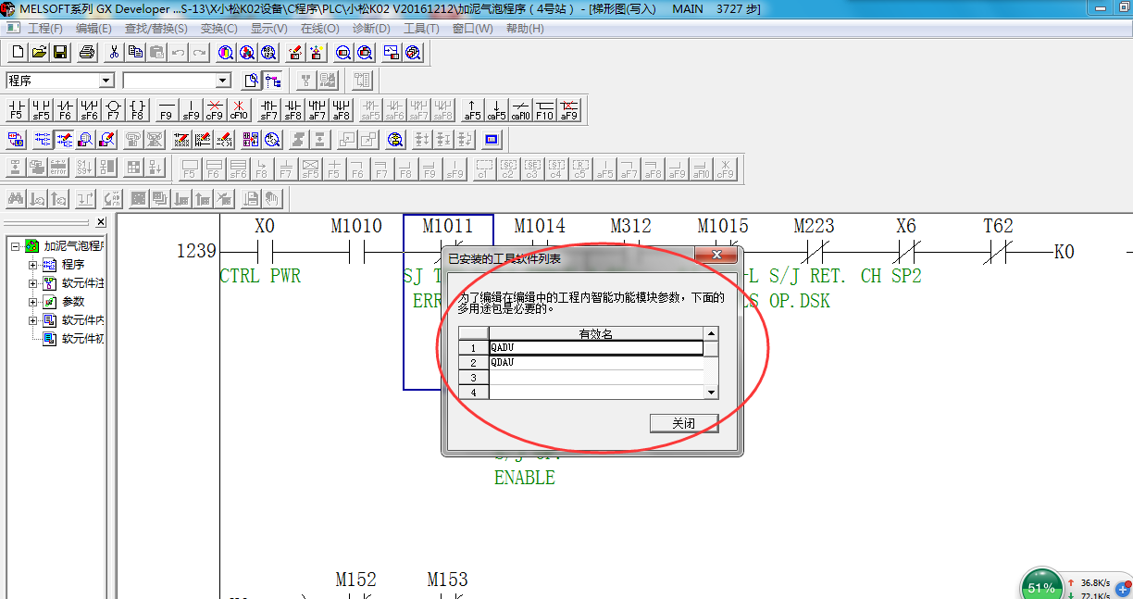This screenshot has height=599, width=1133.
Task: Insert normally open contact F5
Action: 17,110
